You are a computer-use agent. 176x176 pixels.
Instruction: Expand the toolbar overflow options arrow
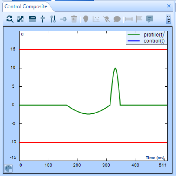[x=168, y=19]
